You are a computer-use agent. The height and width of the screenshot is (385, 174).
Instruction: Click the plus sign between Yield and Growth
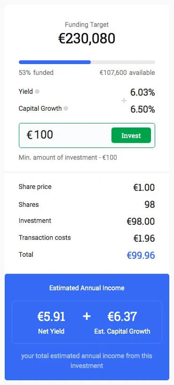pyautogui.click(x=124, y=100)
